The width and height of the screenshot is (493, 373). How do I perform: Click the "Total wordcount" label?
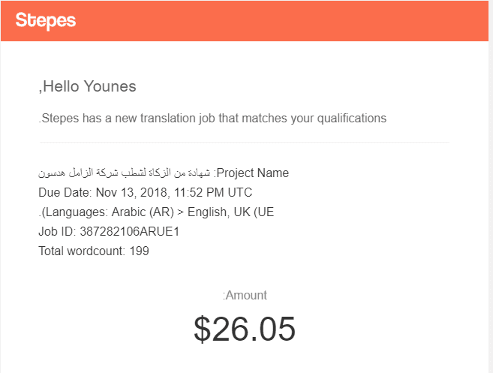80,251
